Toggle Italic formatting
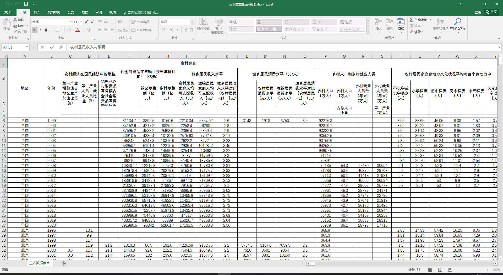503x275 pixels. 40,30
